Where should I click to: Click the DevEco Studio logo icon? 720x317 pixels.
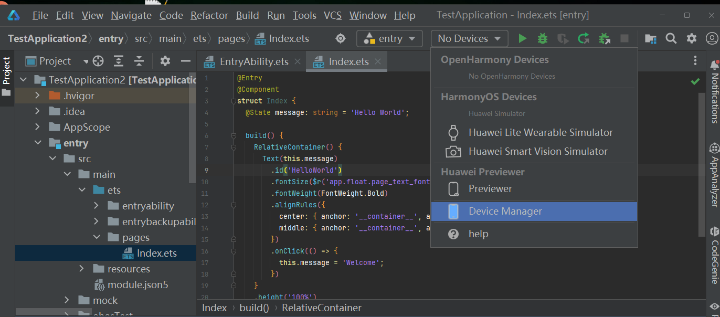pyautogui.click(x=13, y=15)
